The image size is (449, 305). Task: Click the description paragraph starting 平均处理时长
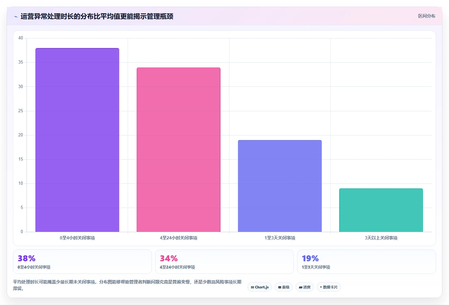click(127, 285)
